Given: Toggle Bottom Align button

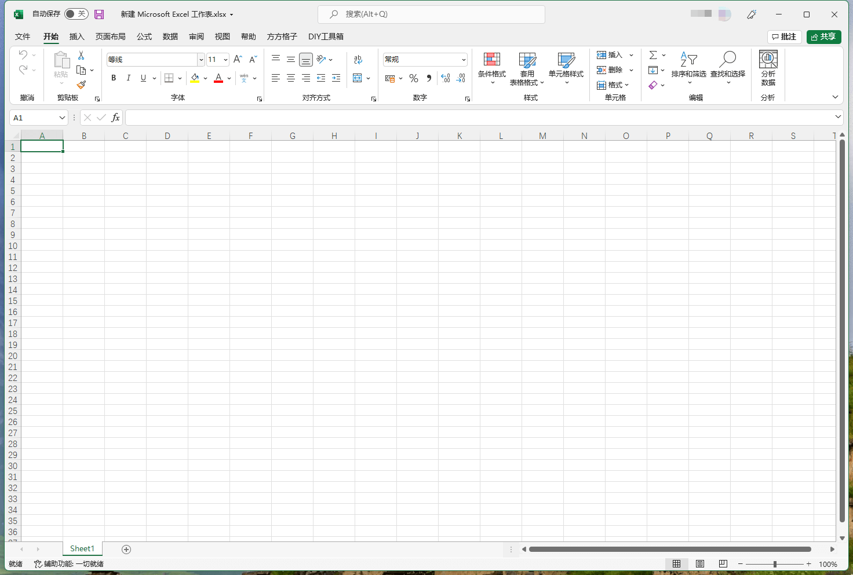Looking at the screenshot, I should [x=306, y=59].
